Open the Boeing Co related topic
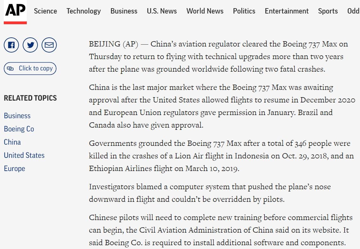360x249 pixels. 19,129
